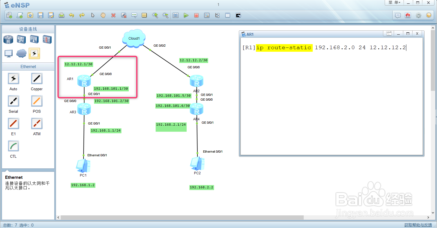Select the AR3 router node

tap(84, 109)
